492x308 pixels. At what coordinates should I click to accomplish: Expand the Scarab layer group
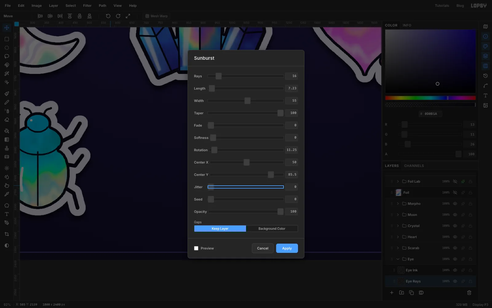[398, 248]
